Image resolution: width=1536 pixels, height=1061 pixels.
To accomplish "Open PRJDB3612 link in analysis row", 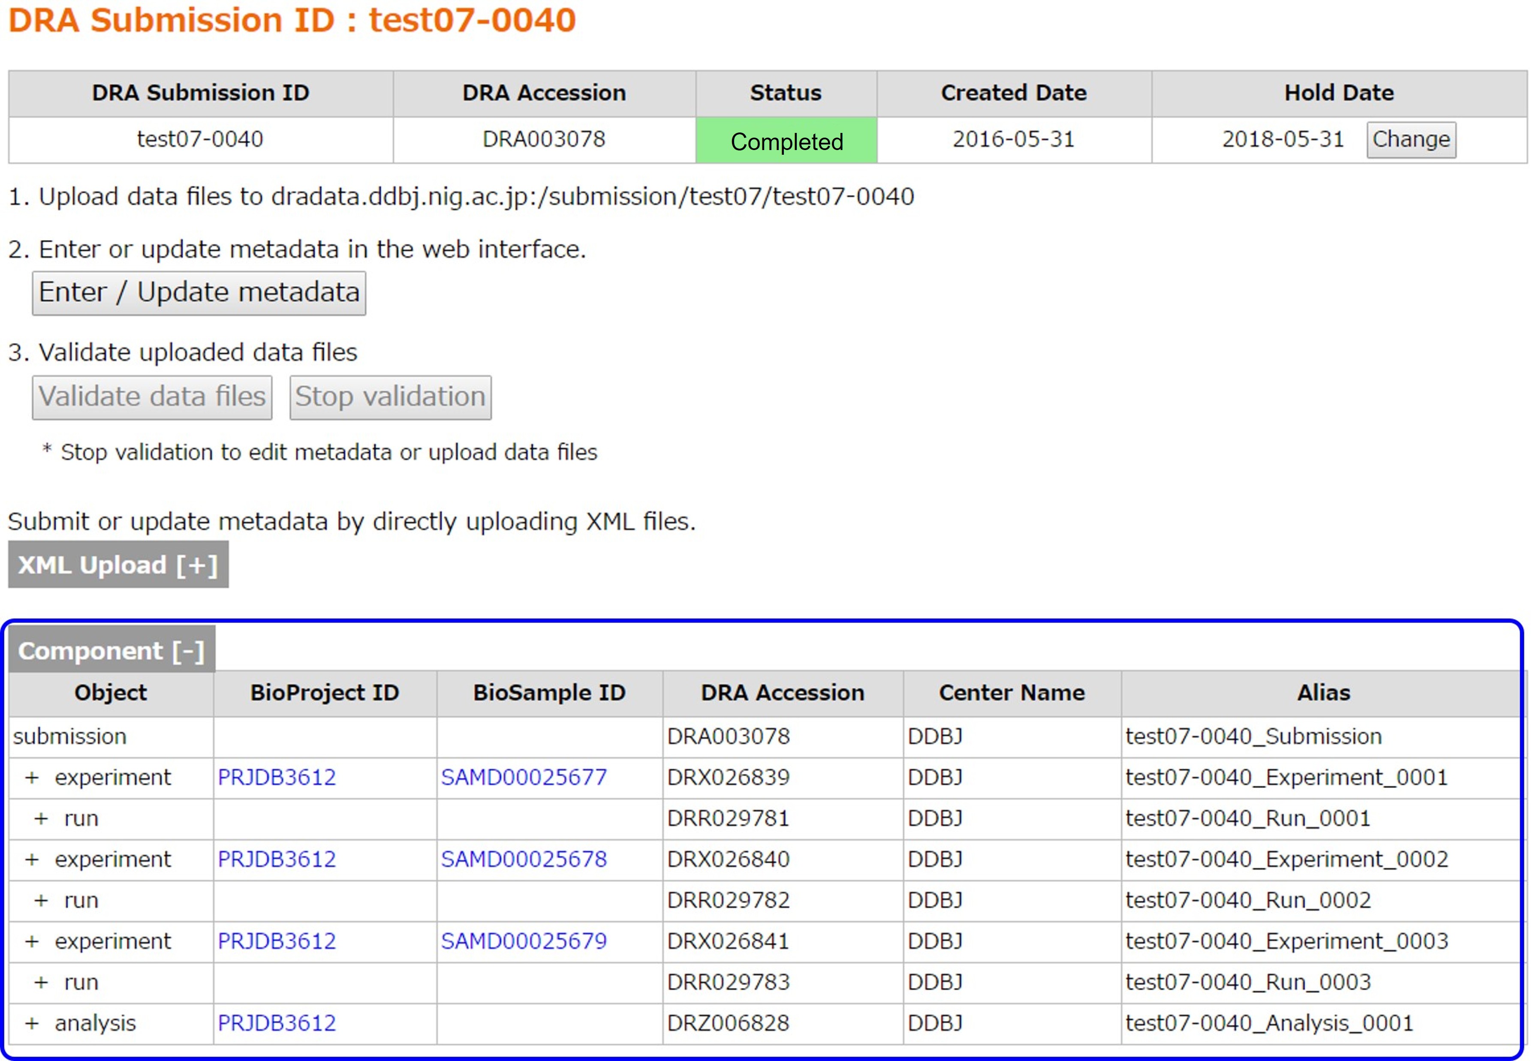I will [x=277, y=1023].
